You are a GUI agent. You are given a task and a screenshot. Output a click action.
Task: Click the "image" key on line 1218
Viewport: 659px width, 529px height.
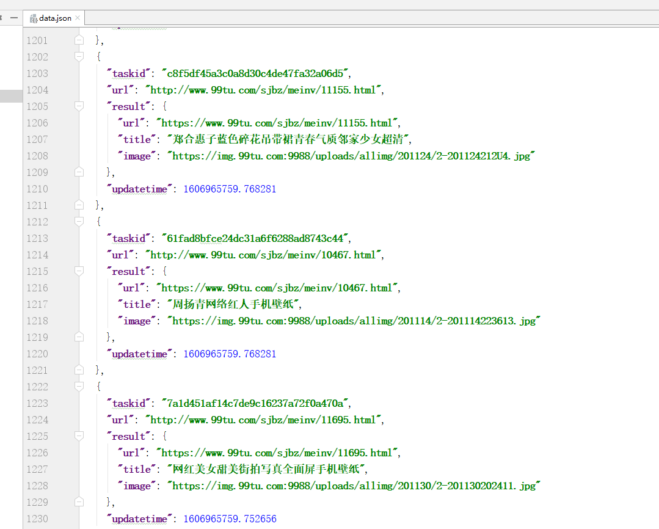click(137, 321)
